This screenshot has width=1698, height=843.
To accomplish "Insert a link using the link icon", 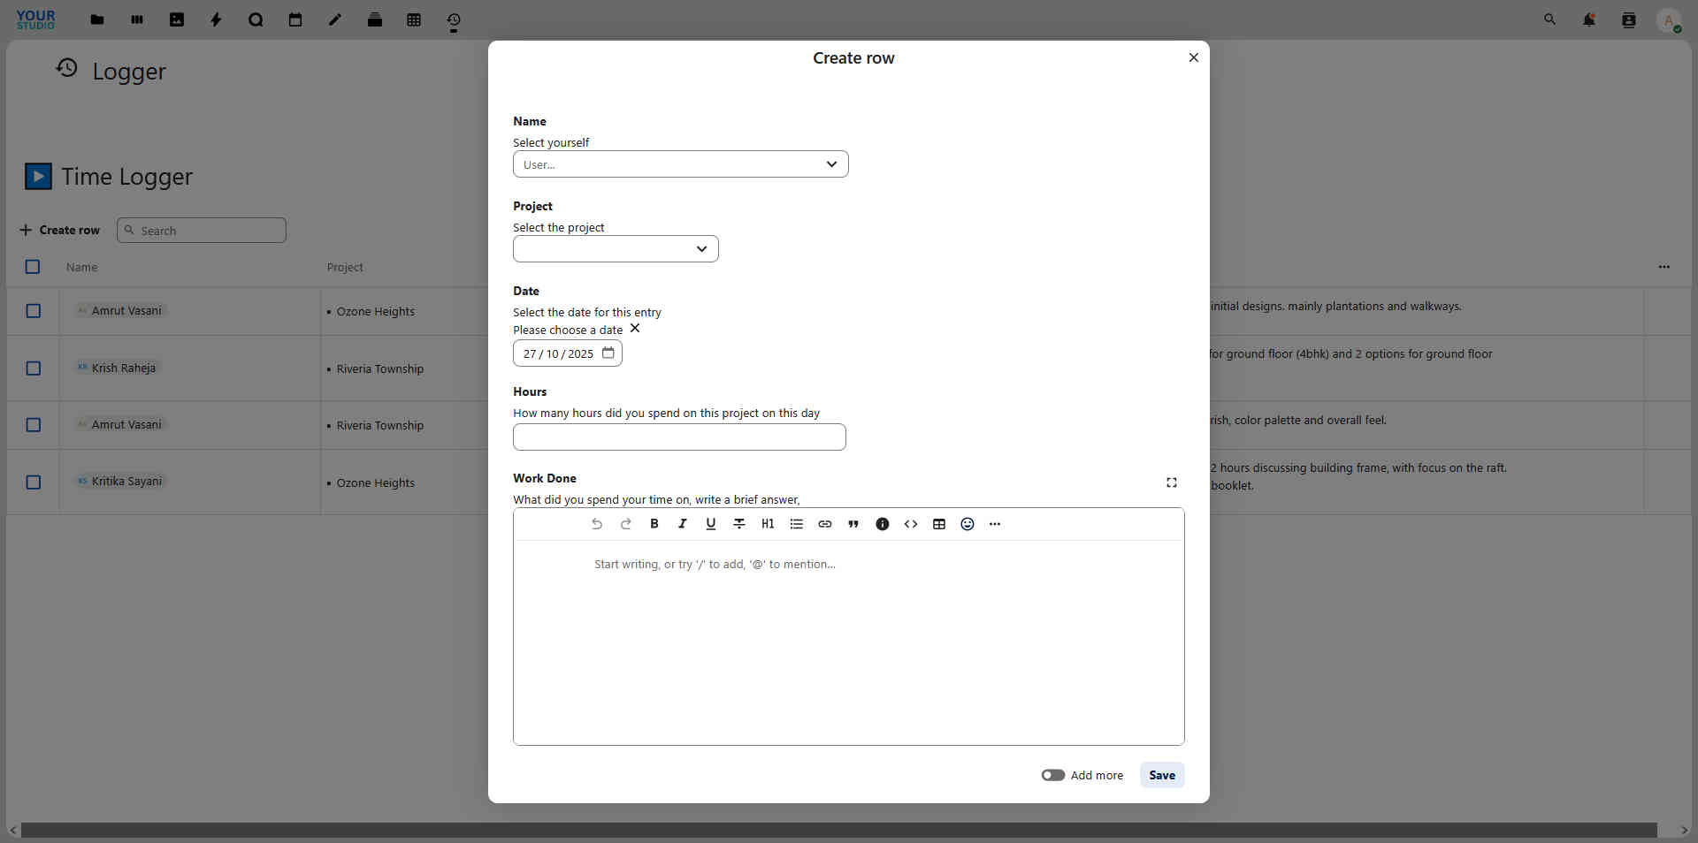I will click(x=824, y=524).
